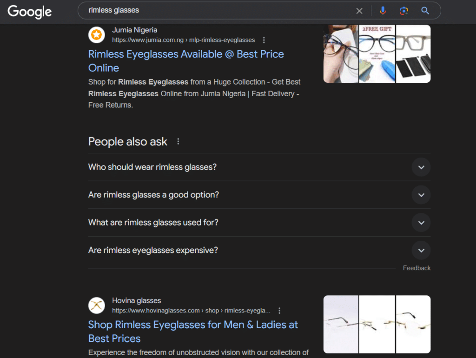Click Jumia description starting Shop for Rimless Eyeglasses

point(194,93)
